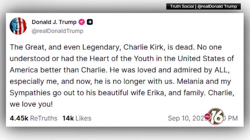Click the 4.45k ReTruths count
The width and height of the screenshot is (250, 140).
point(19,118)
